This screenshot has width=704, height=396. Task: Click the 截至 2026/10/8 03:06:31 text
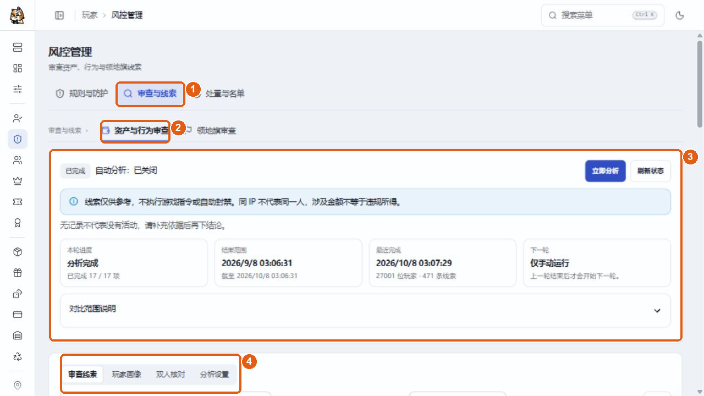260,276
